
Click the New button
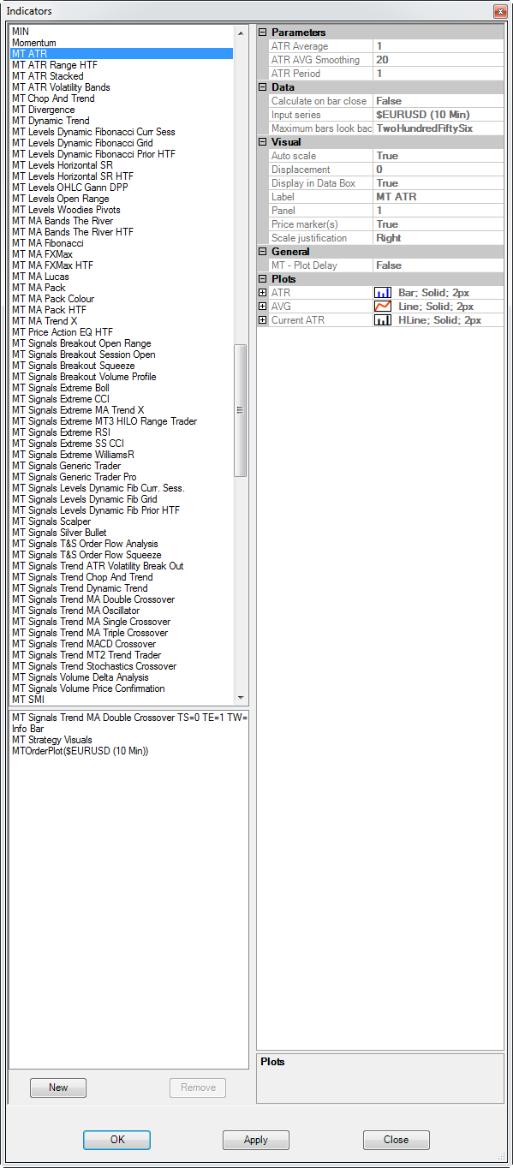[x=58, y=1088]
